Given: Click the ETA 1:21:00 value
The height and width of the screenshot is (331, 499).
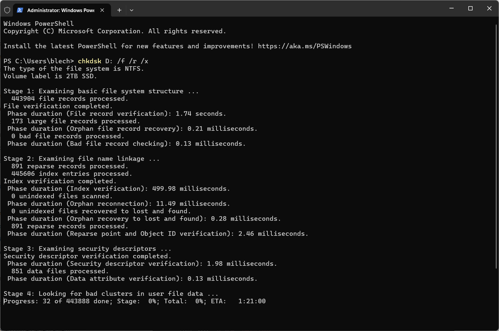Looking at the screenshot, I should click(252, 301).
